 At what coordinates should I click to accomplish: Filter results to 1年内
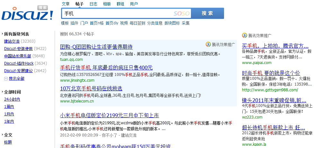click(9, 121)
